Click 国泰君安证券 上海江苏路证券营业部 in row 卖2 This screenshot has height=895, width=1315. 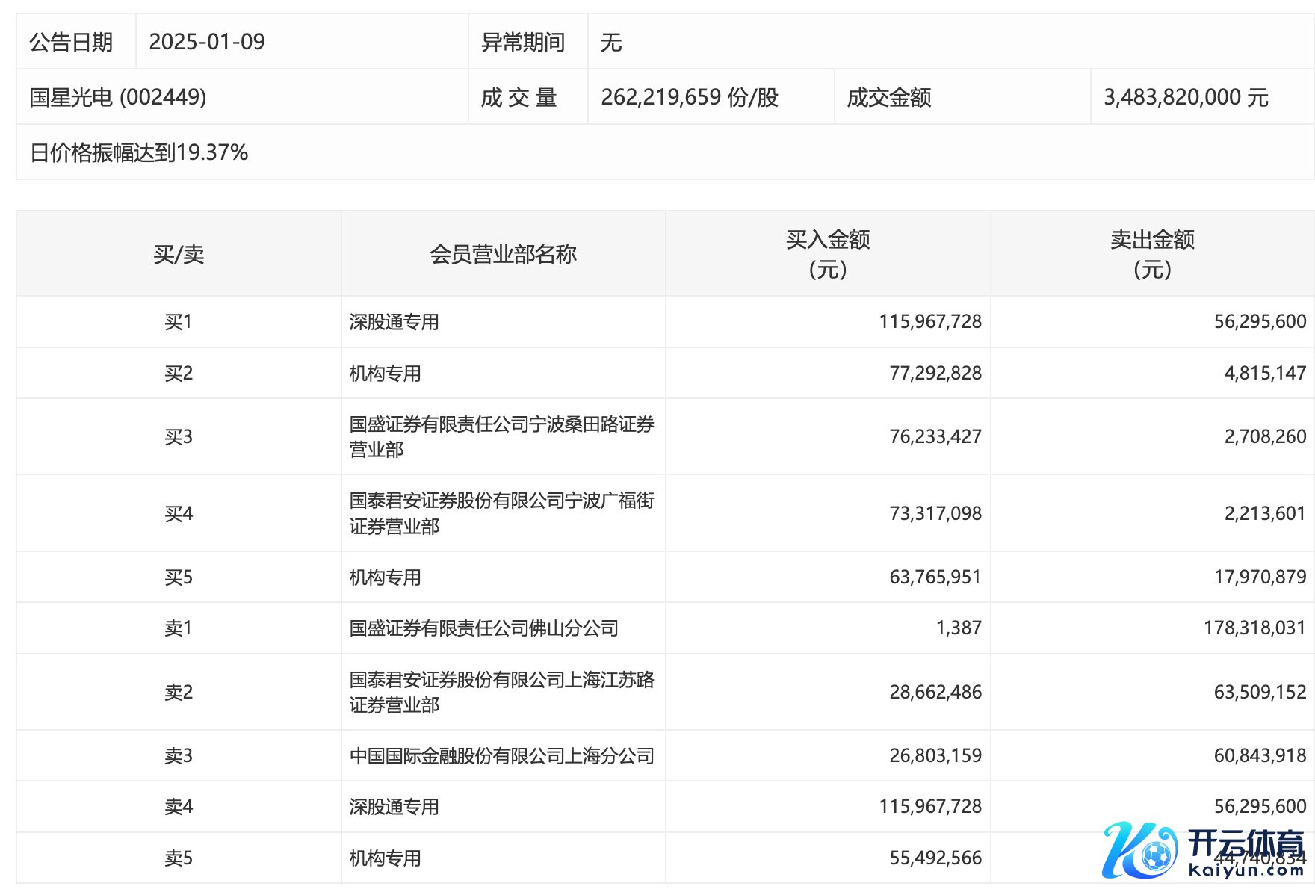coord(501,692)
